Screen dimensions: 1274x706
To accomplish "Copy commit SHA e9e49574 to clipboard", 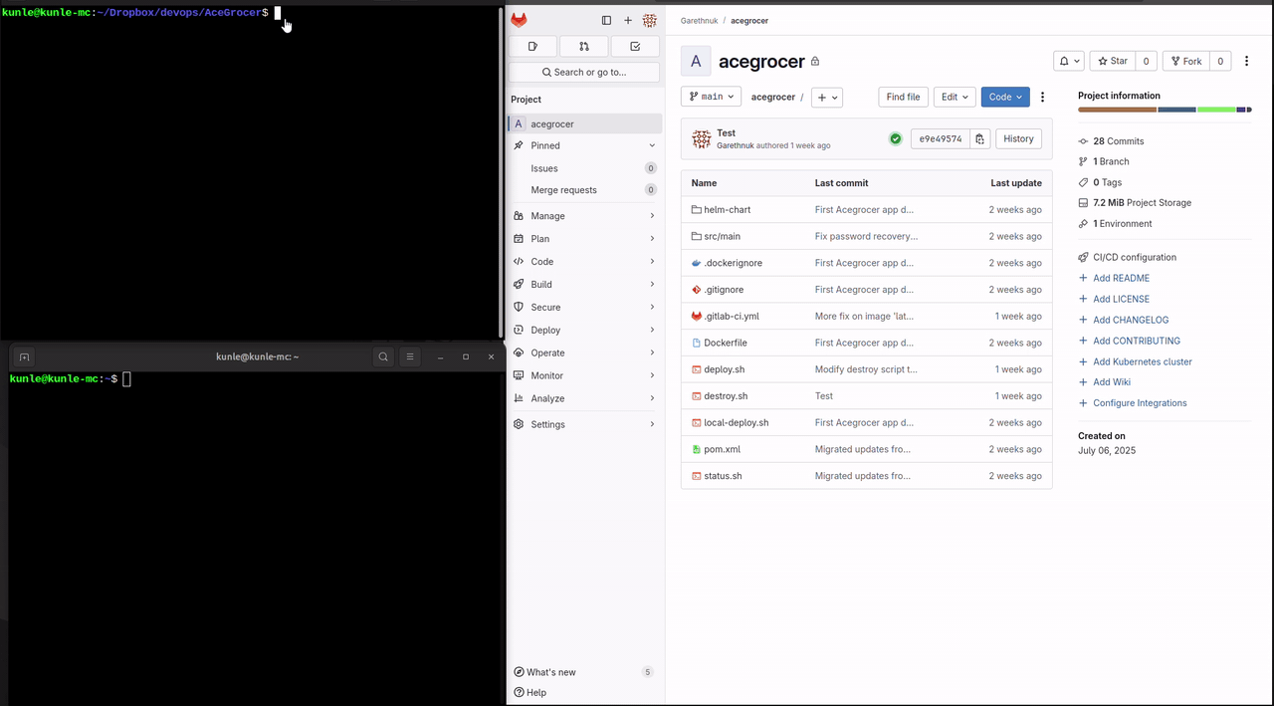I will (x=979, y=139).
